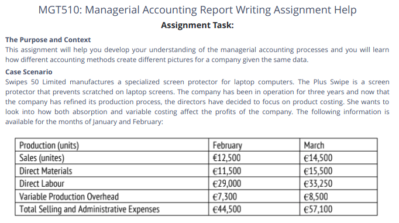The image size is (399, 223).
Task: Select Variable Production Overhead row label
Action: click(x=69, y=197)
